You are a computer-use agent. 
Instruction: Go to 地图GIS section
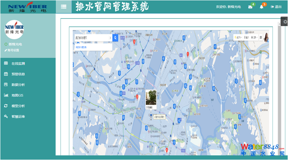tap(17, 95)
